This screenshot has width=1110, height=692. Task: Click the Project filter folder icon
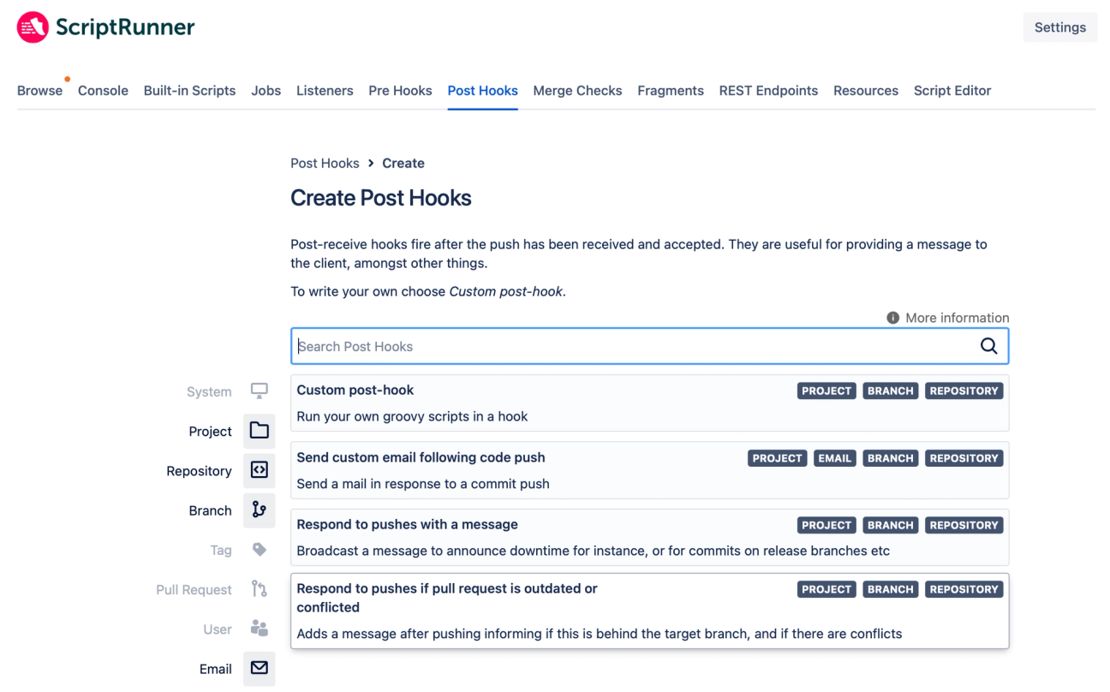[x=260, y=431]
